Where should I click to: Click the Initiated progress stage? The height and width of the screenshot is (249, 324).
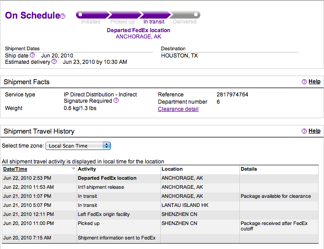[91, 22]
